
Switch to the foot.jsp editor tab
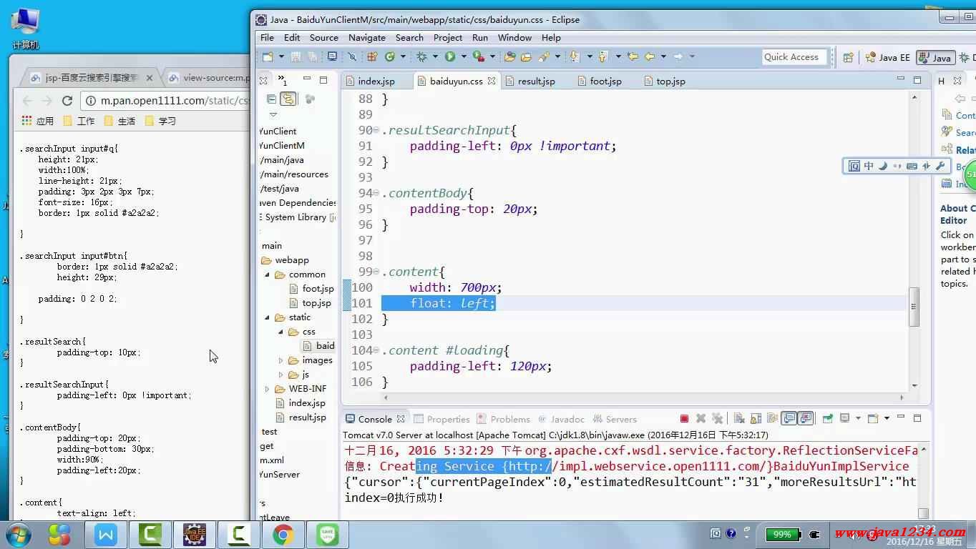(605, 81)
